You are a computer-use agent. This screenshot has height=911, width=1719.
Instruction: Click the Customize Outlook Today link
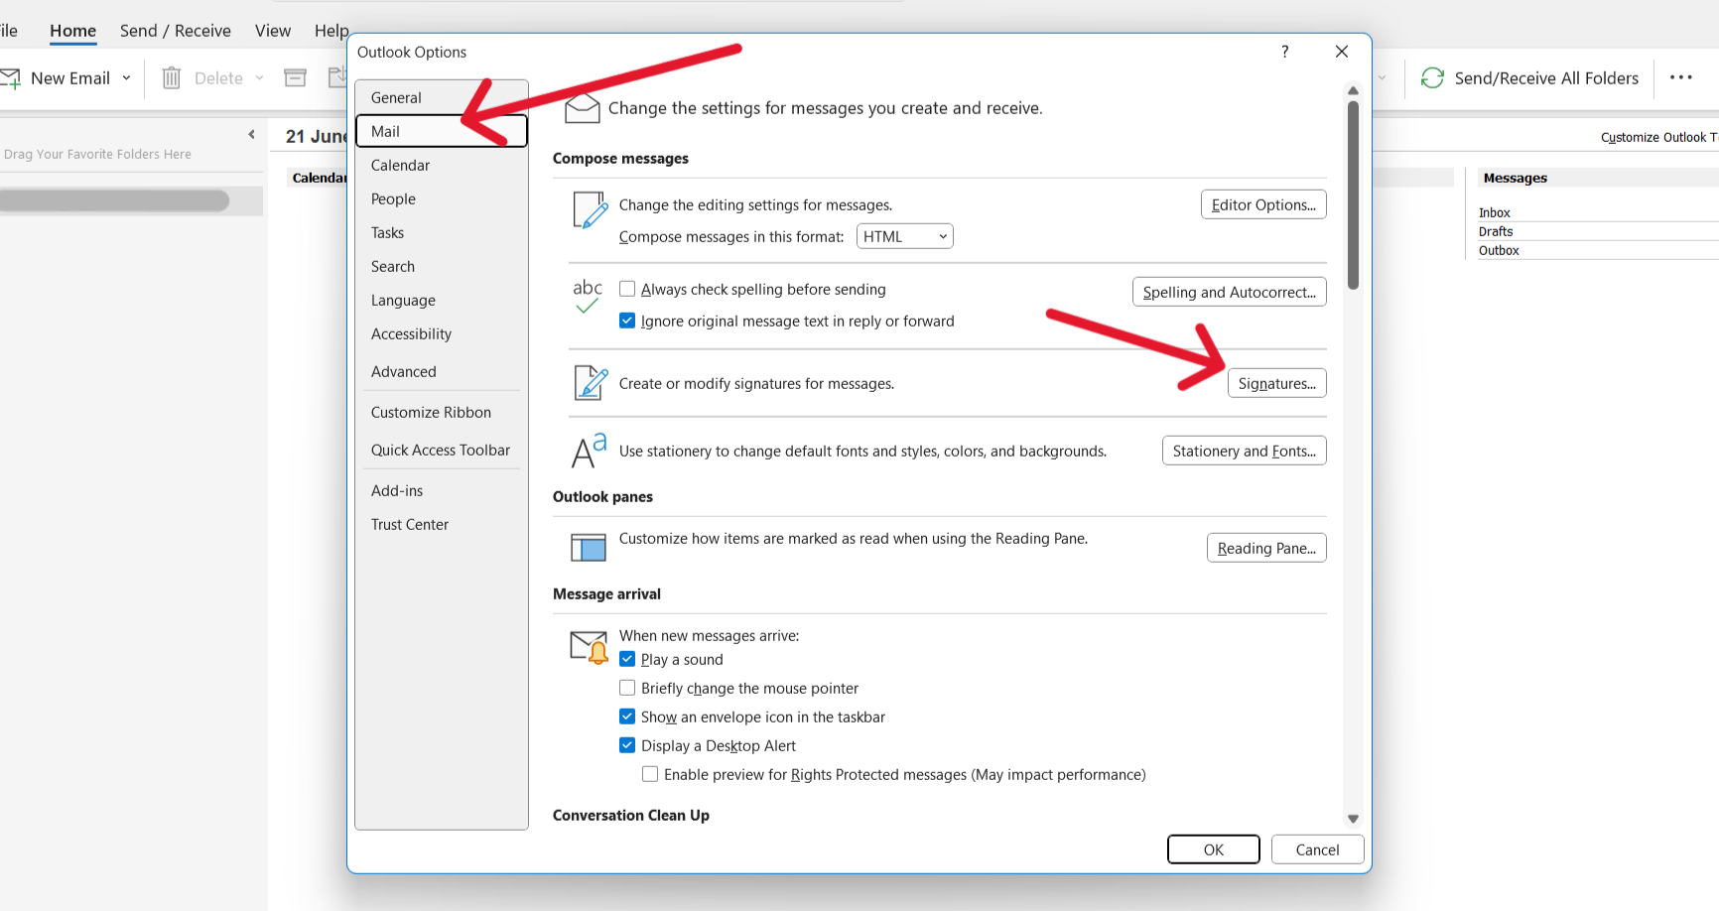pyautogui.click(x=1659, y=137)
